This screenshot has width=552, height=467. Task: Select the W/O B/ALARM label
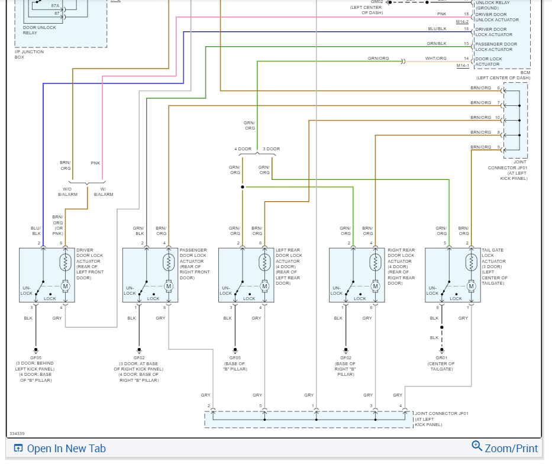pyautogui.click(x=67, y=192)
